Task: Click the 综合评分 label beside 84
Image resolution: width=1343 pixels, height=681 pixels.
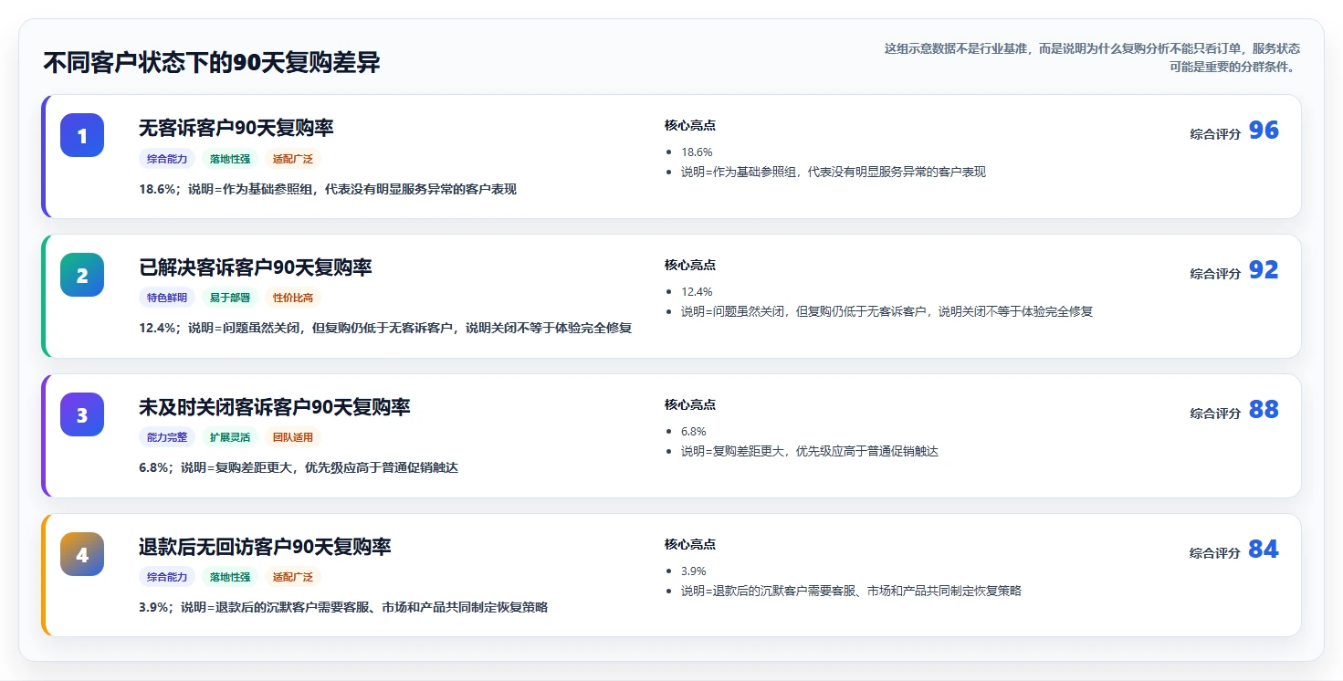Action: [1215, 553]
